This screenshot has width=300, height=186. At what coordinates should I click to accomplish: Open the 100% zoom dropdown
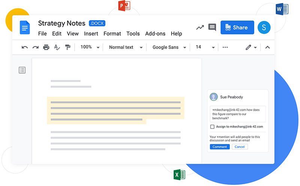coord(90,47)
